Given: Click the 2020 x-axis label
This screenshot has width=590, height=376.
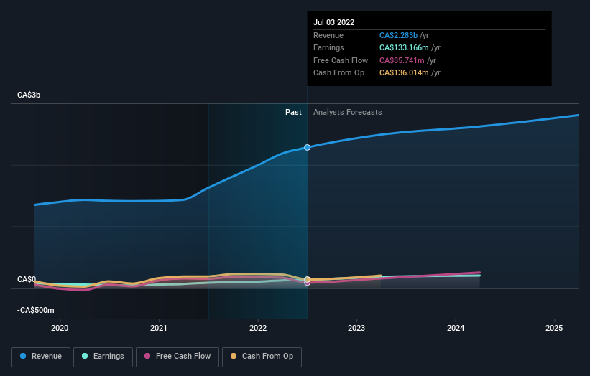Looking at the screenshot, I should click(60, 329).
